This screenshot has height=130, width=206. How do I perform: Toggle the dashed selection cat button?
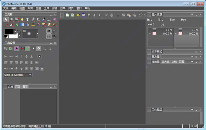[49, 36]
